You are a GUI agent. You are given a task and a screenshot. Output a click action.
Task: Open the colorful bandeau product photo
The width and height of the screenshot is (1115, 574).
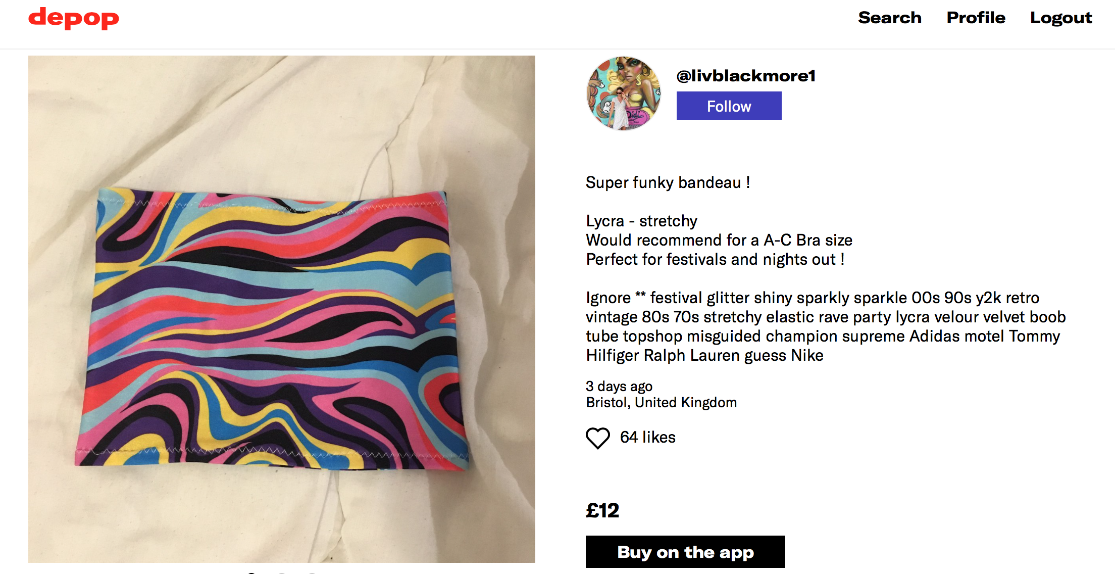[x=281, y=309]
